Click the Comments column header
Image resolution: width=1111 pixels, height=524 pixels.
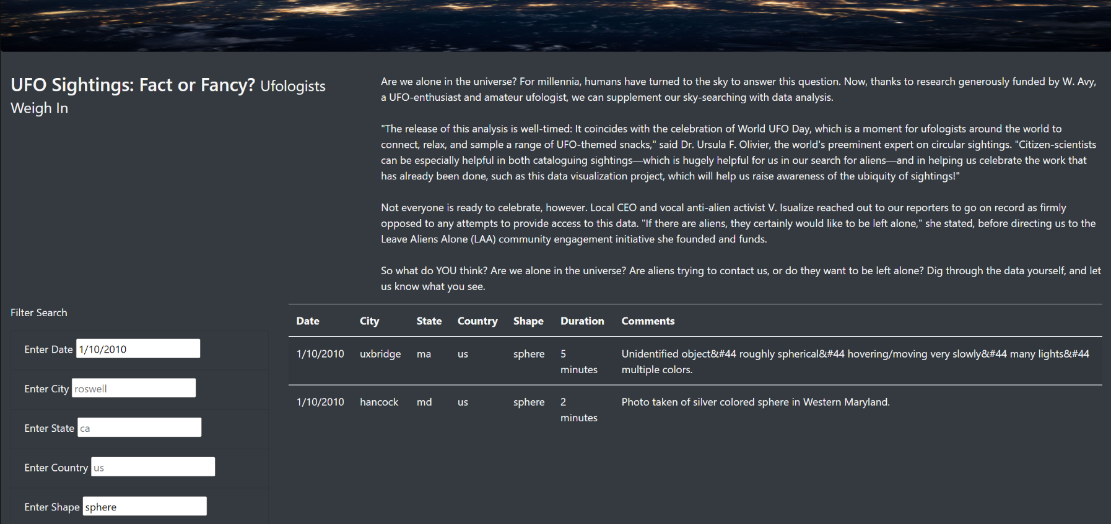pyautogui.click(x=648, y=321)
